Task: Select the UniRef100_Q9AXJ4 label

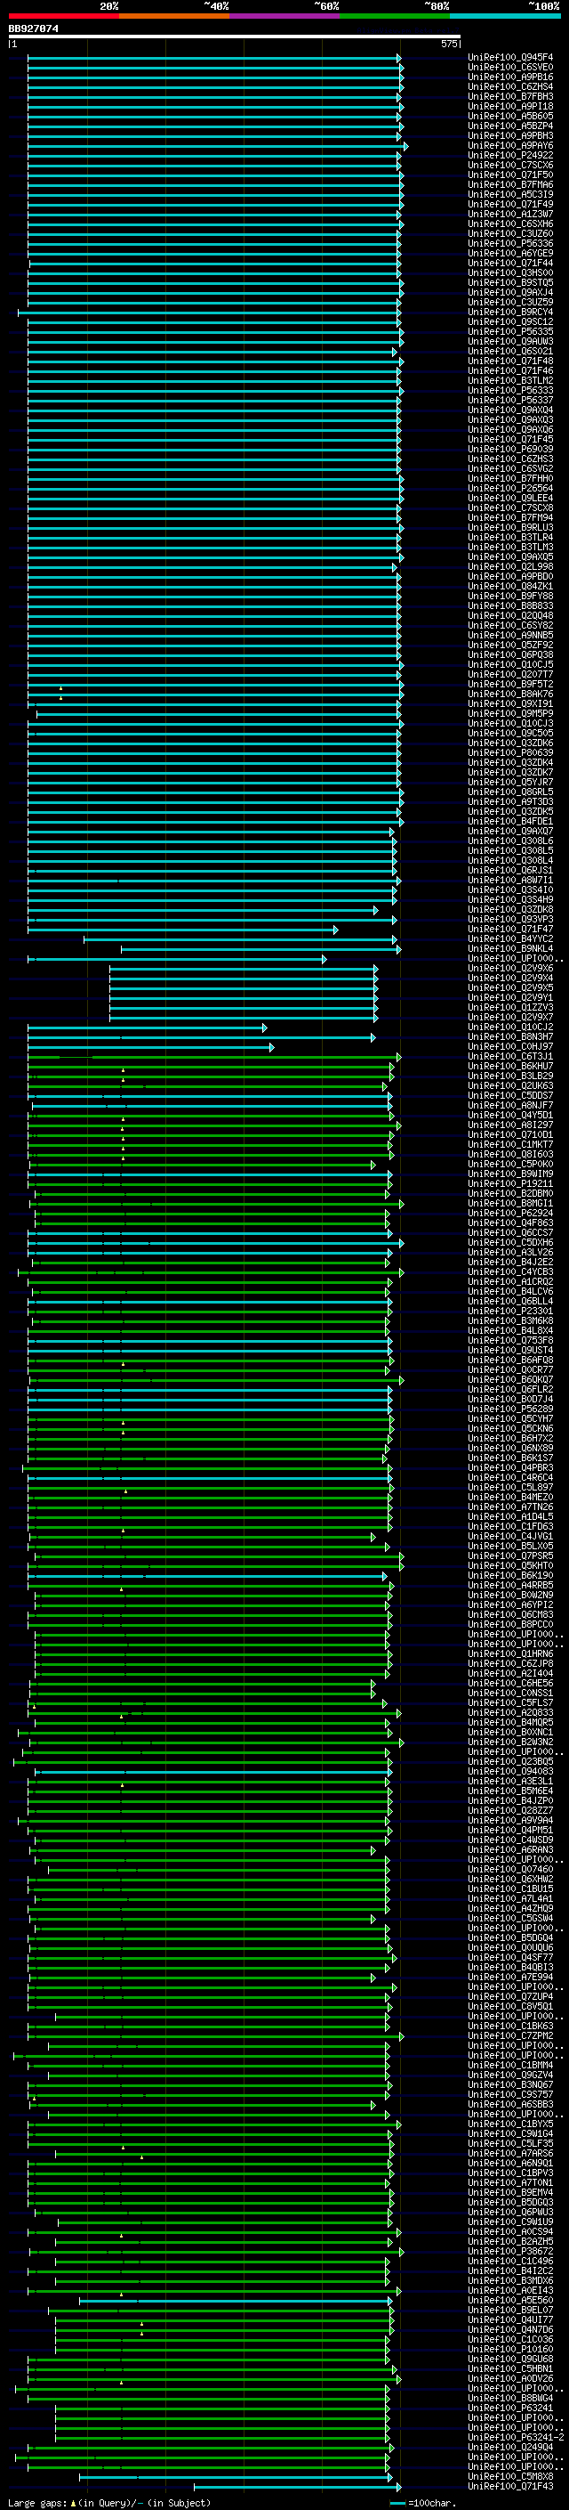Action: click(x=510, y=292)
